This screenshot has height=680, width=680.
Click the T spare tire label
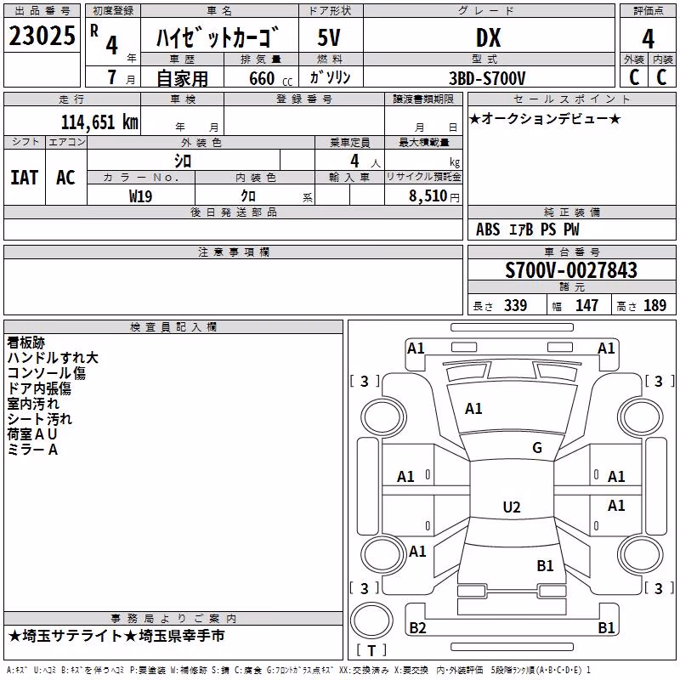pyautogui.click(x=371, y=650)
